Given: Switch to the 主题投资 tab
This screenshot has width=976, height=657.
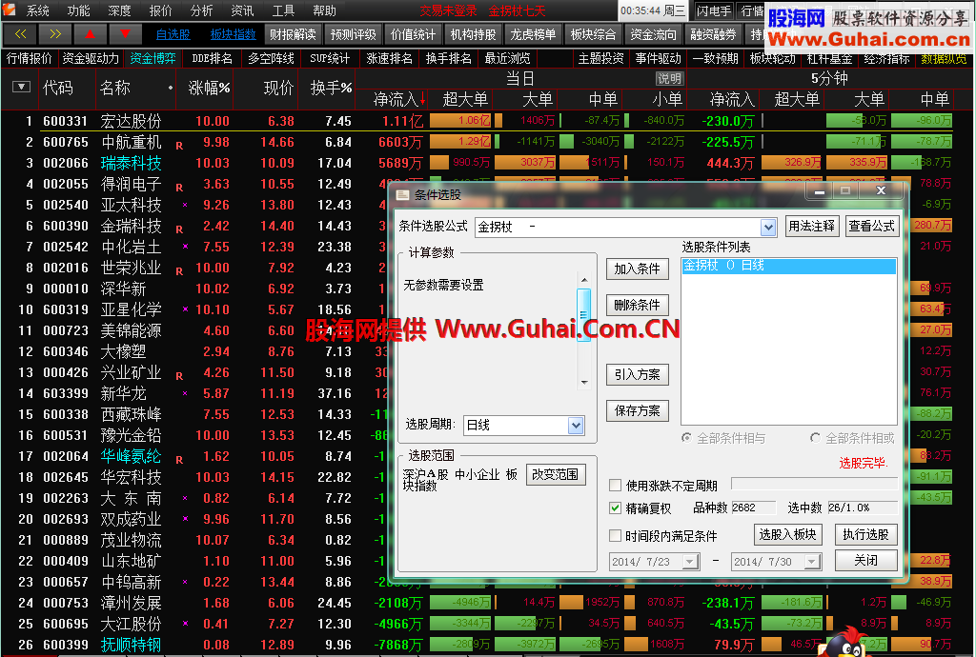Looking at the screenshot, I should [x=600, y=58].
